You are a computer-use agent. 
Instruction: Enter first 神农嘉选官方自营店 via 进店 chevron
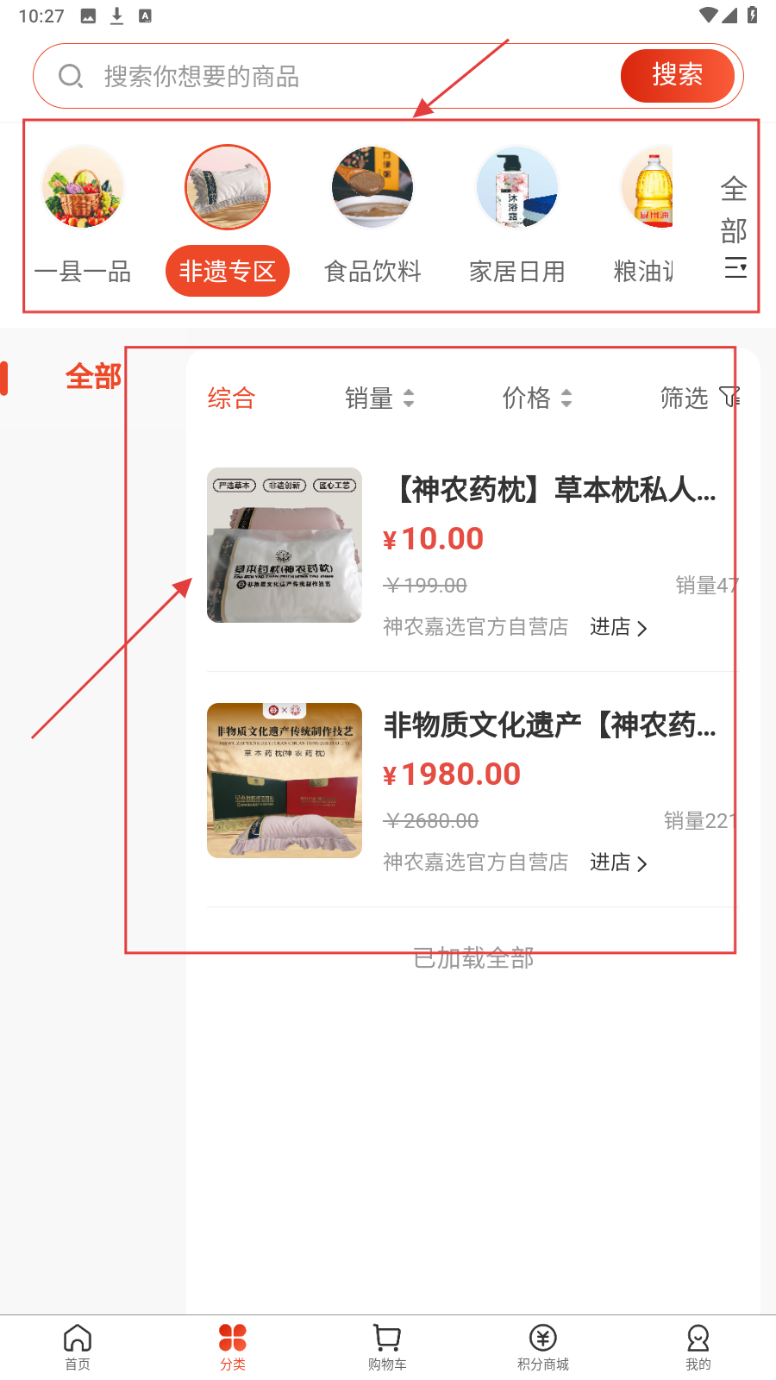(641, 628)
